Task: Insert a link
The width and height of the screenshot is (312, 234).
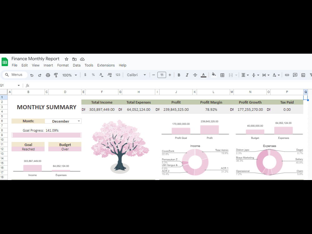Action: pyautogui.click(x=287, y=75)
